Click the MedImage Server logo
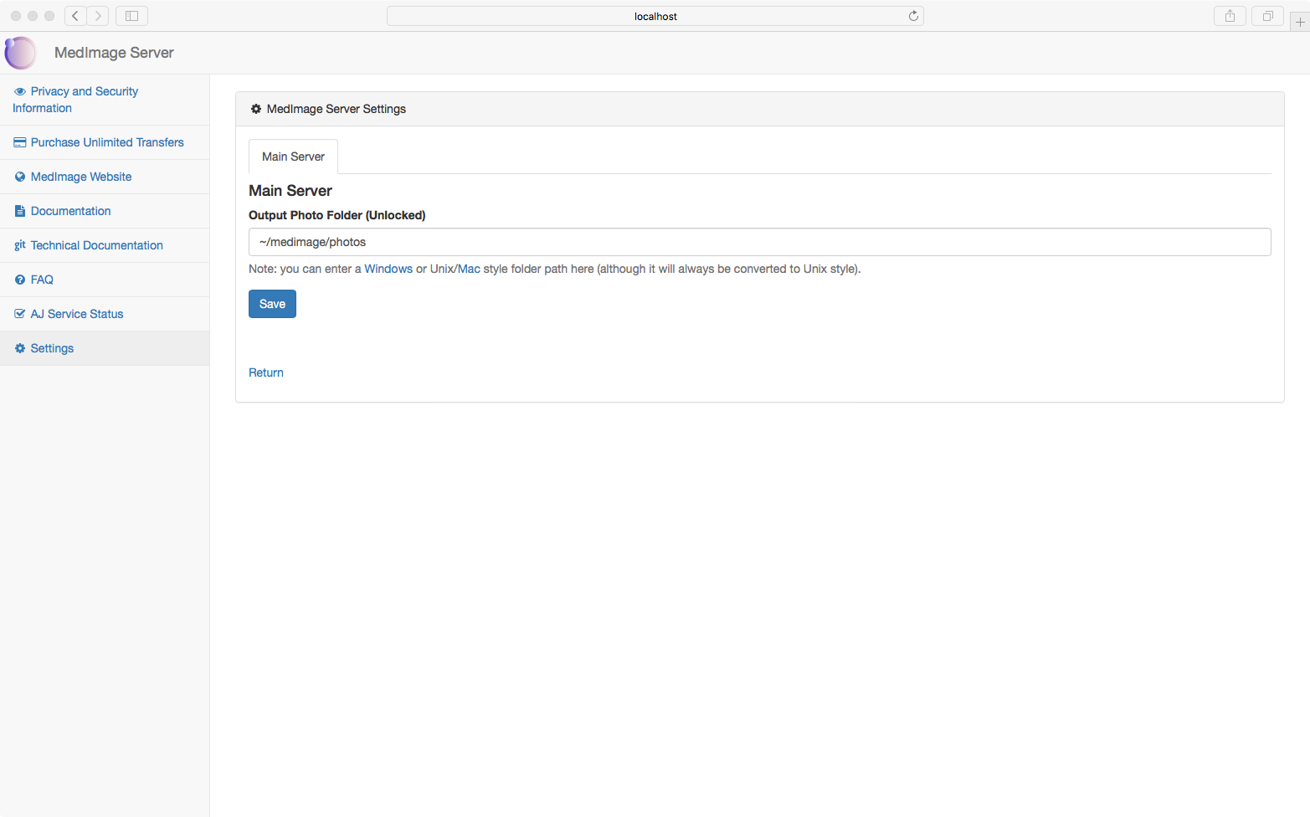Image resolution: width=1310 pixels, height=817 pixels. coord(20,53)
